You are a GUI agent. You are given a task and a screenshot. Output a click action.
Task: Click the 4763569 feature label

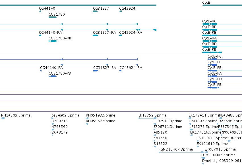coord(60,127)
